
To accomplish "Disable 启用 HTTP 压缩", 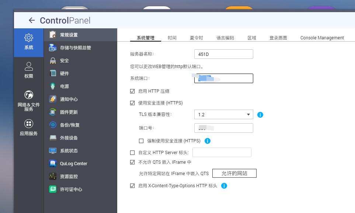I will [132, 91].
